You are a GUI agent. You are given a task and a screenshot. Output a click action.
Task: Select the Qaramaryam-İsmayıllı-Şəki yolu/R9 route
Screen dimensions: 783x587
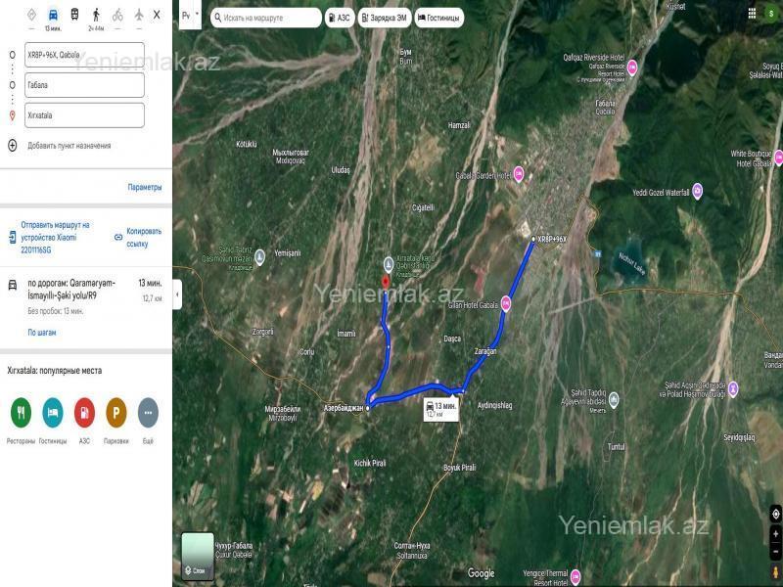click(86, 296)
